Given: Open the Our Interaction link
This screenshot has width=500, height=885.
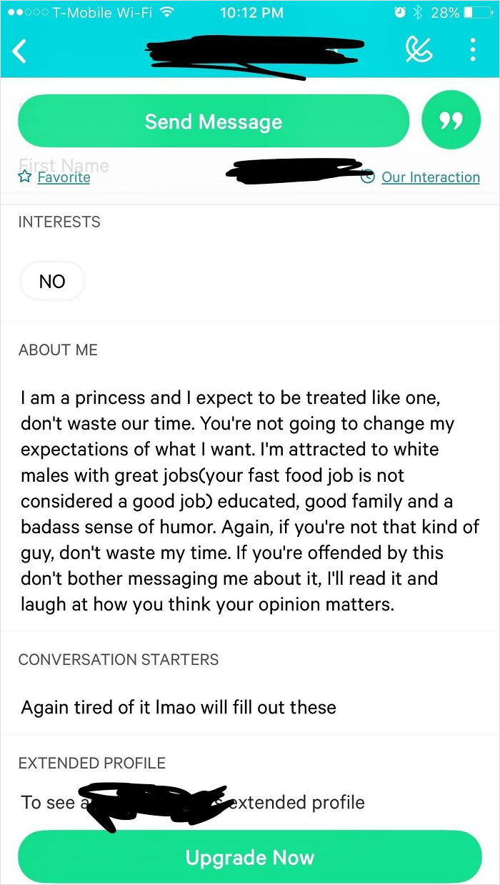Looking at the screenshot, I should click(x=430, y=177).
